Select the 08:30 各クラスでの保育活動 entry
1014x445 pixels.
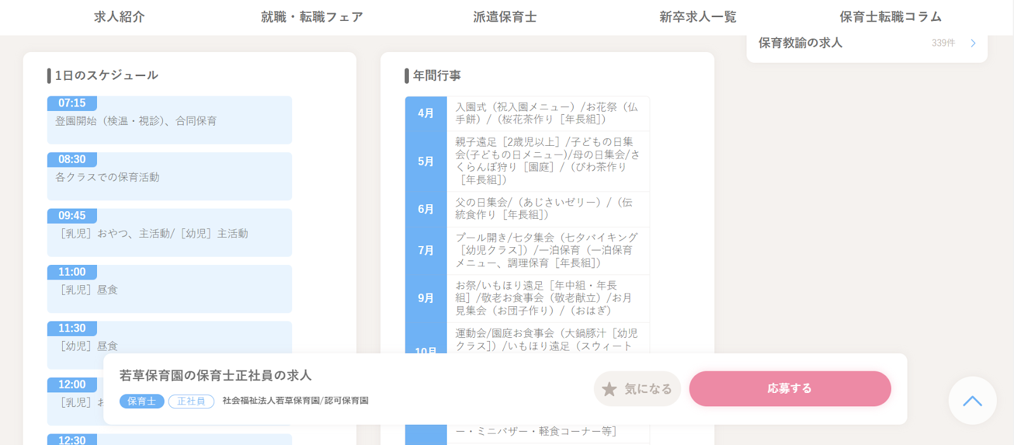(x=169, y=177)
